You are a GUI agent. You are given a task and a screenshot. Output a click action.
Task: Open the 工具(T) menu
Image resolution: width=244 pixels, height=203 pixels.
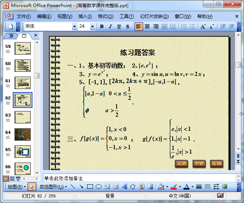tap(127, 16)
